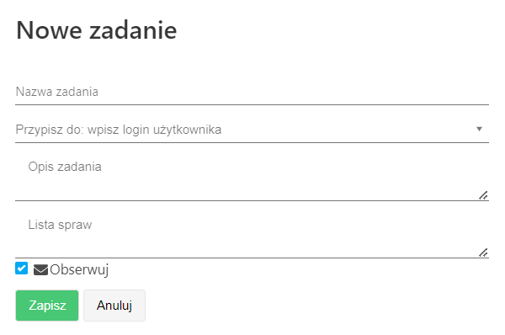Expand the Przypisz do dropdown arrow
This screenshot has height=335, width=505.
click(479, 129)
